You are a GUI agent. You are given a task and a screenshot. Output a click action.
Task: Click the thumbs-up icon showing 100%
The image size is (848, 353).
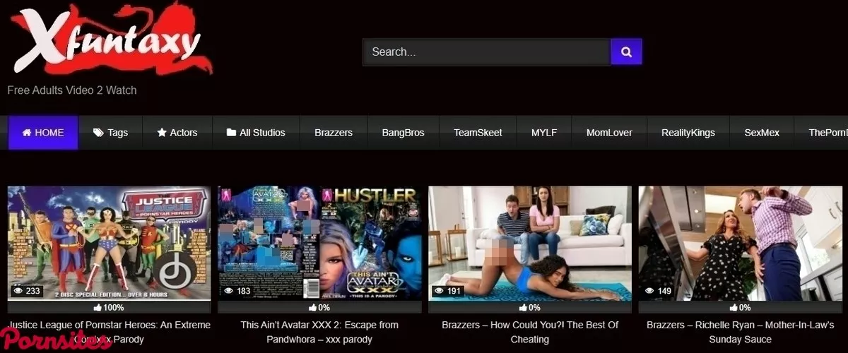[97, 308]
